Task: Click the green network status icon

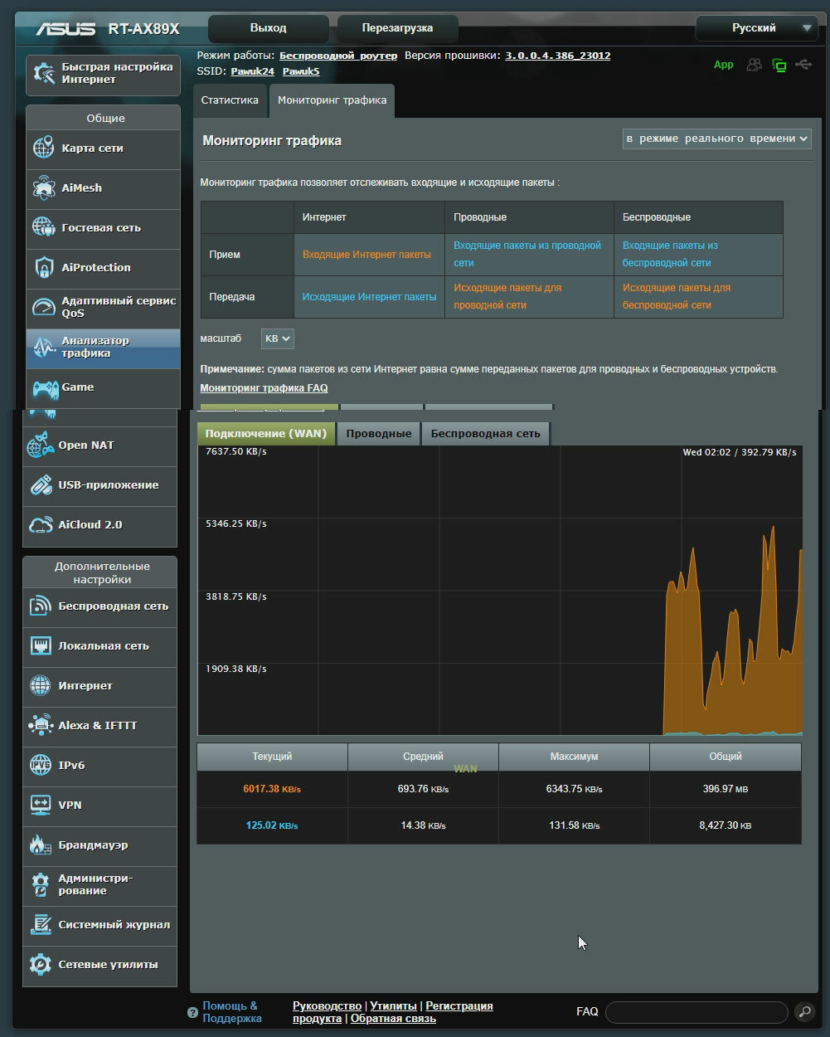Action: tap(779, 65)
